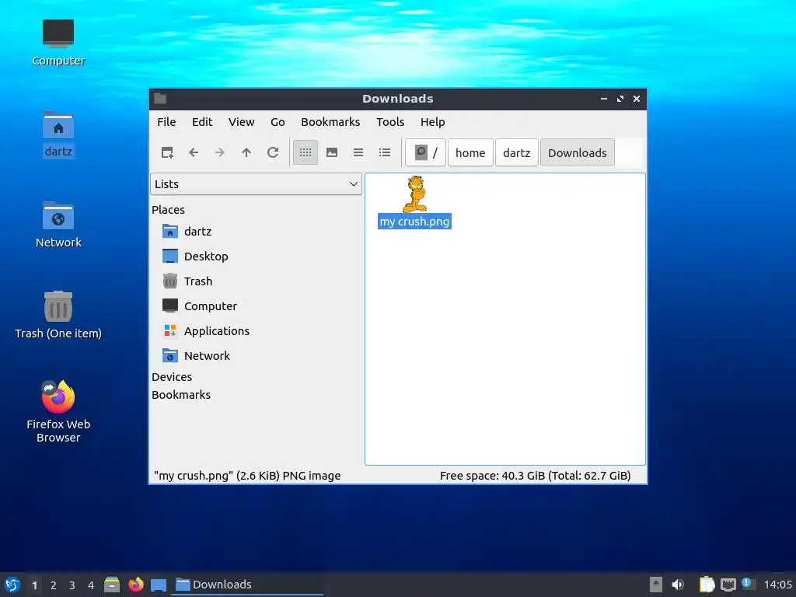796x597 pixels.
Task: Open the Tools menu
Action: pos(390,122)
